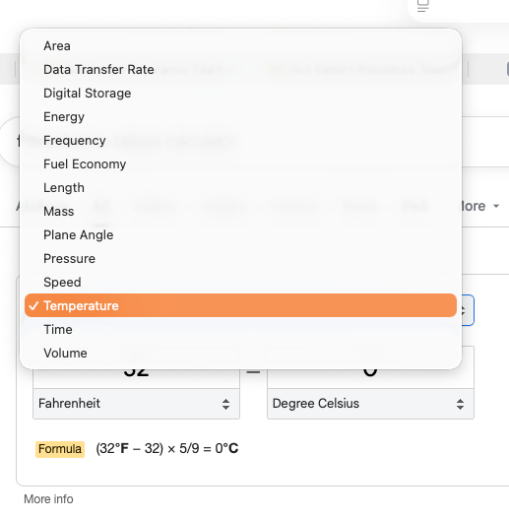This screenshot has height=519, width=509.
Task: Select the Energy conversion type
Action: tap(240, 117)
